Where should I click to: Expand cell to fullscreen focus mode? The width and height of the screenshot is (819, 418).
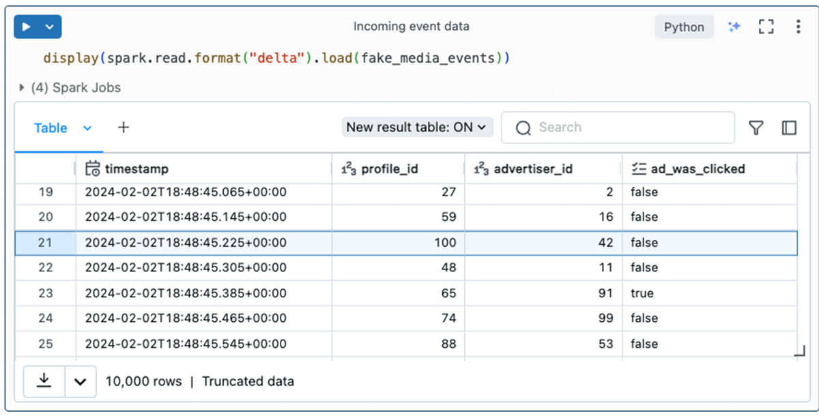pyautogui.click(x=766, y=27)
